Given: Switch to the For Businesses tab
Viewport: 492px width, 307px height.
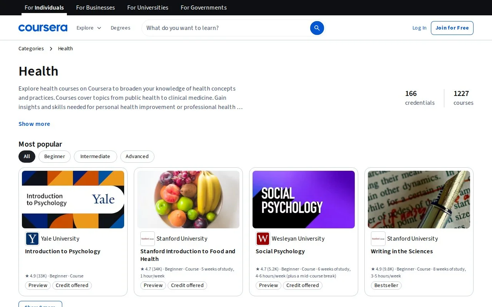Looking at the screenshot, I should [95, 8].
